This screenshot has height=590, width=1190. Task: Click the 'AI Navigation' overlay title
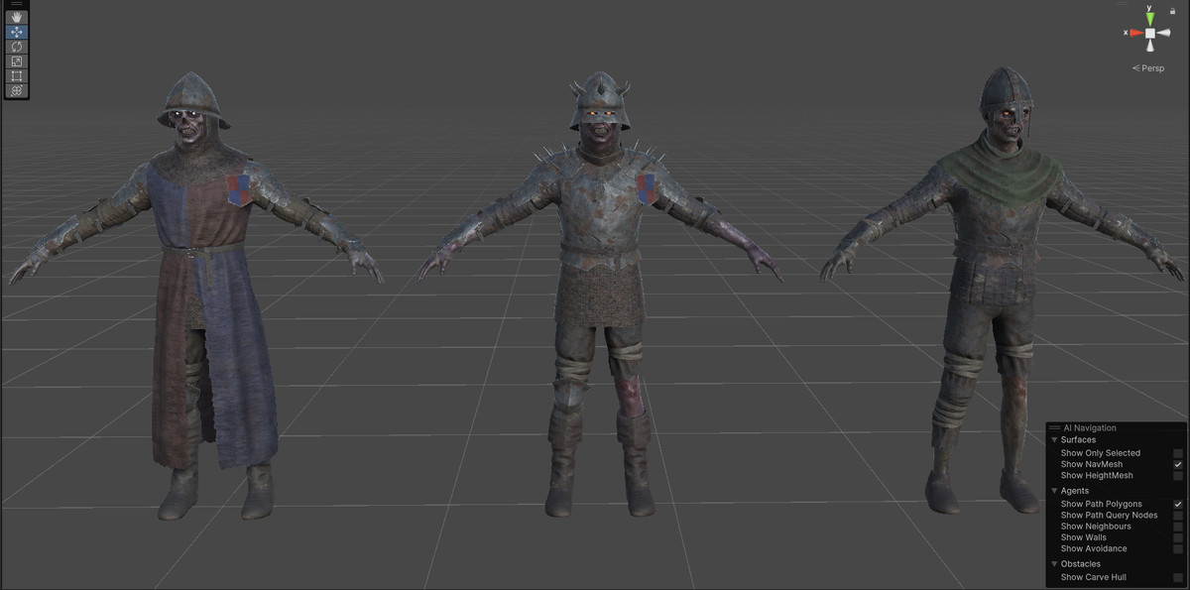pyautogui.click(x=1090, y=428)
